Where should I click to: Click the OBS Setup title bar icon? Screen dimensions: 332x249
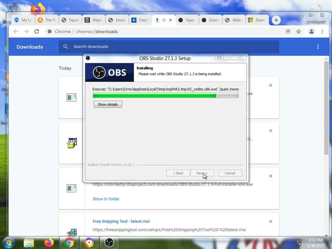(88, 58)
